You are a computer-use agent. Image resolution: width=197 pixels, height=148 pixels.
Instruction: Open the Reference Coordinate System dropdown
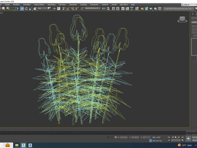click(x=42, y=9)
